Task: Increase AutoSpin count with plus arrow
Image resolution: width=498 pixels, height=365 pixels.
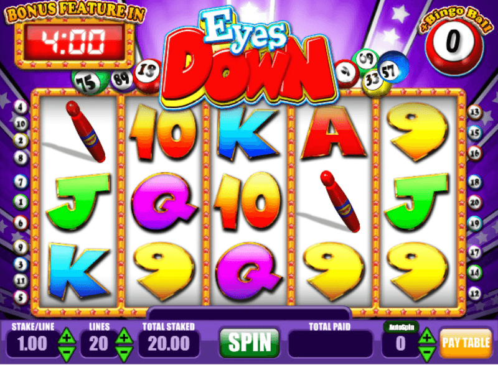Action: pos(426,336)
